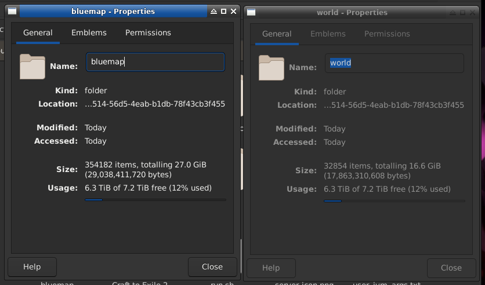Open Permissions tab in world Properties
The width and height of the screenshot is (485, 285).
click(x=387, y=34)
